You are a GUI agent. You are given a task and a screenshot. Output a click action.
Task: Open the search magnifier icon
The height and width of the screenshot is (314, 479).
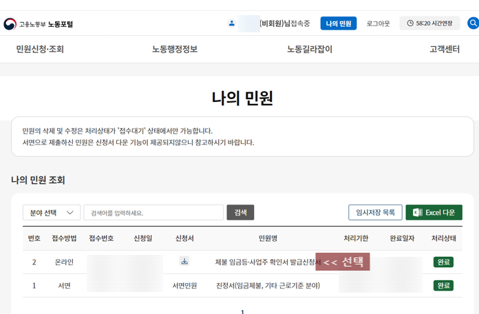[x=473, y=23]
